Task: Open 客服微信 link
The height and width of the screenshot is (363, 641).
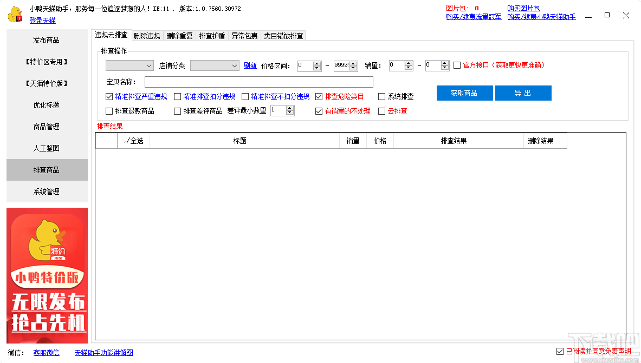Action: click(46, 353)
